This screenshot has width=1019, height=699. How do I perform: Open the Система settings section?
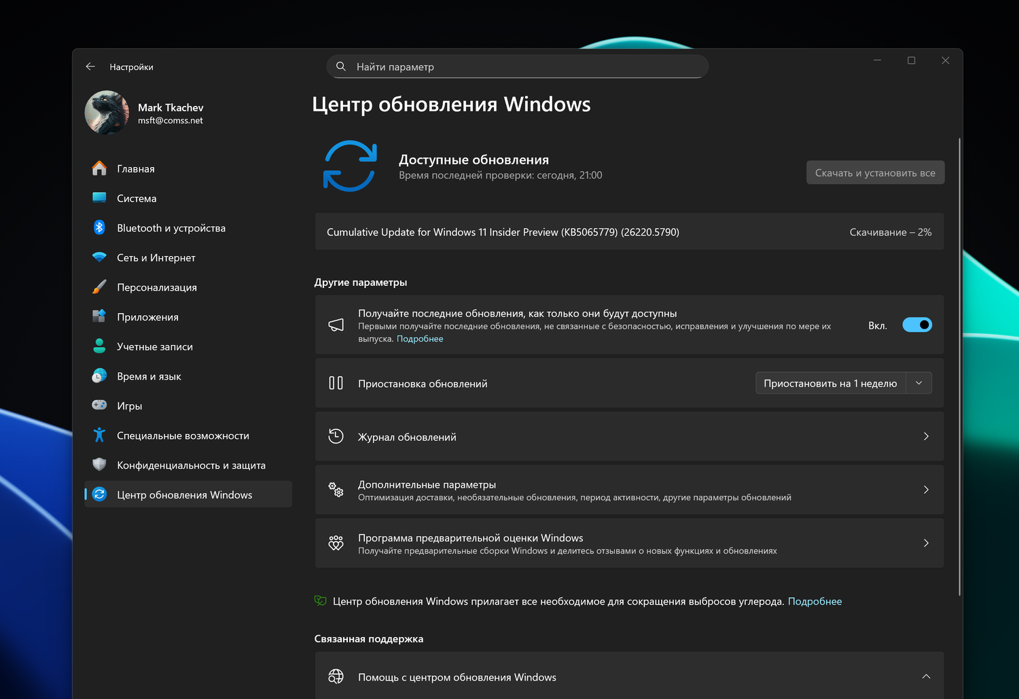click(x=137, y=198)
